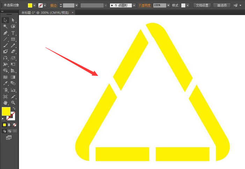This screenshot has height=169, width=245.
Task: Select the Lasso tool
Action: tap(13, 26)
